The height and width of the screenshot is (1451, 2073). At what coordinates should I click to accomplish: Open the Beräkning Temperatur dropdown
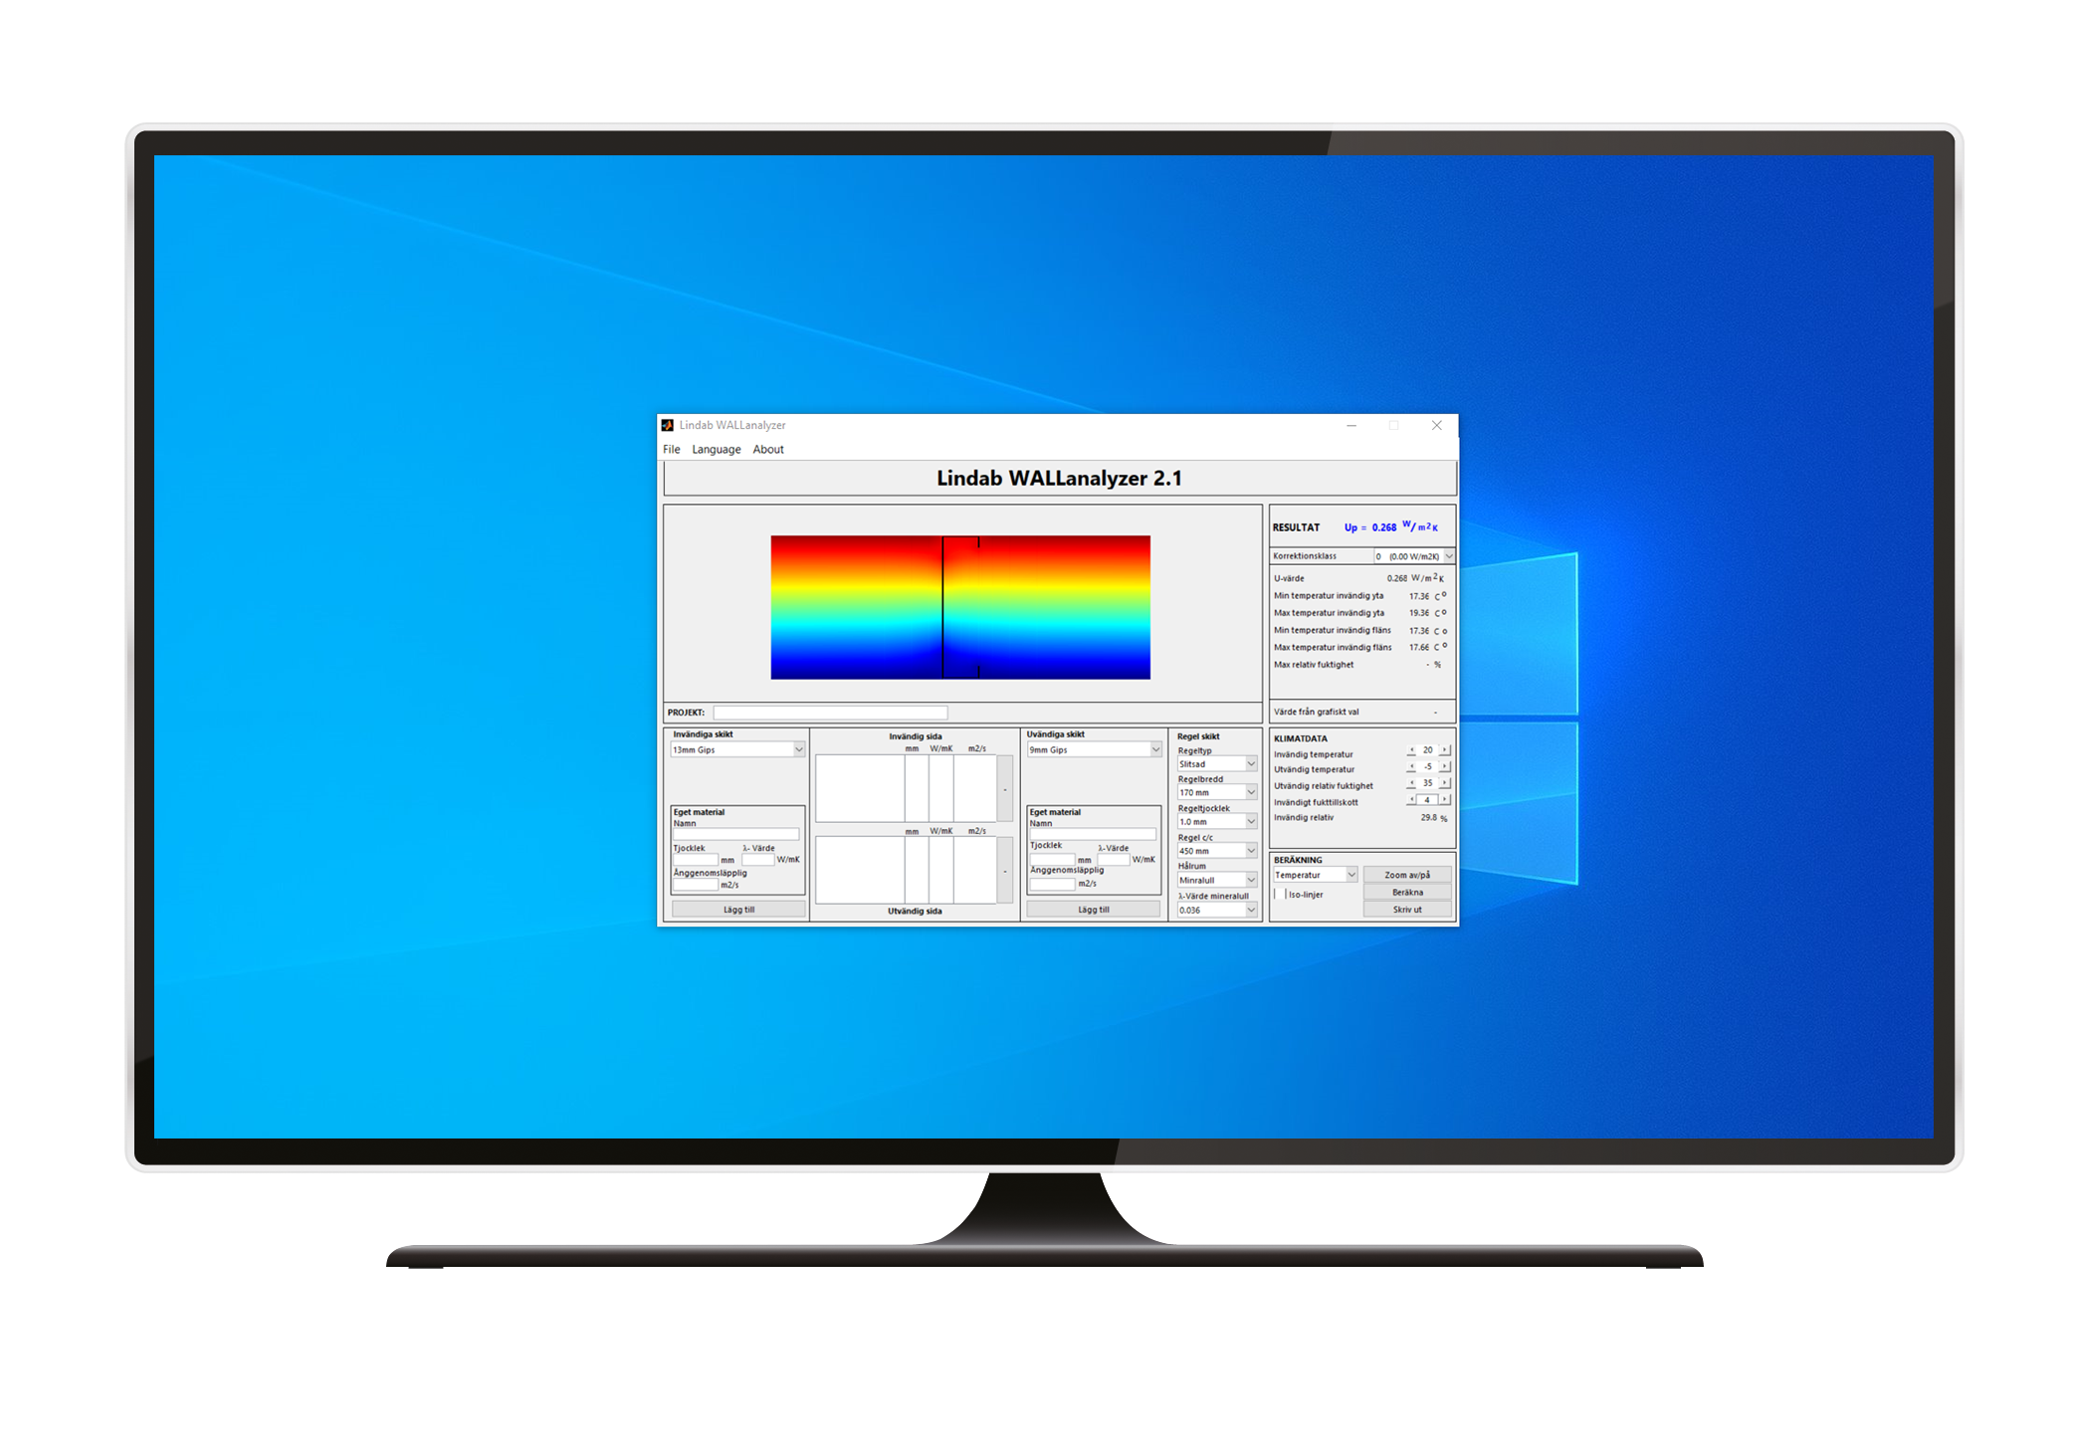(1350, 875)
